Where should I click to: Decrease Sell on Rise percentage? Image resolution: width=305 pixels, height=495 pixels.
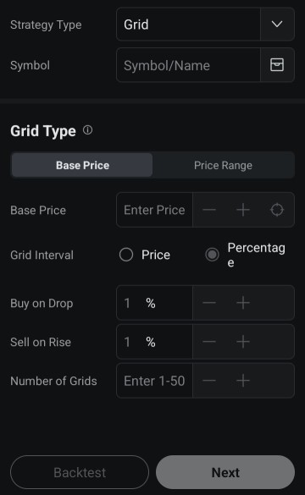click(x=209, y=342)
